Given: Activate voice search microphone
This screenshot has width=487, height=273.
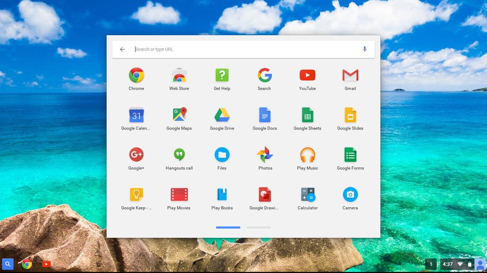Looking at the screenshot, I should 365,49.
